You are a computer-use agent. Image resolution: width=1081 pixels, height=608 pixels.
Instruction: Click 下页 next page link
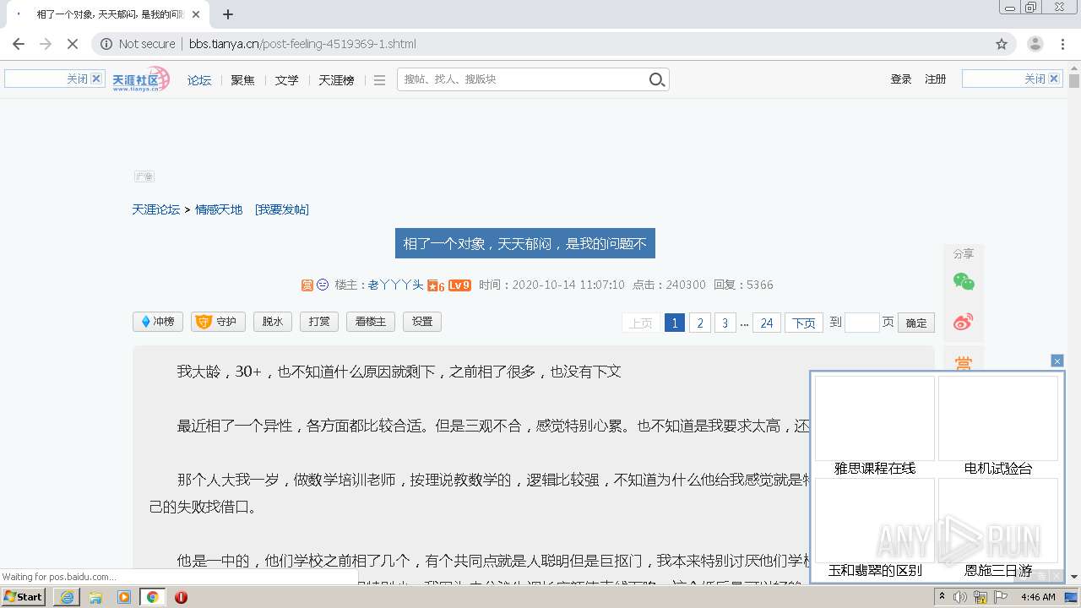pyautogui.click(x=804, y=323)
